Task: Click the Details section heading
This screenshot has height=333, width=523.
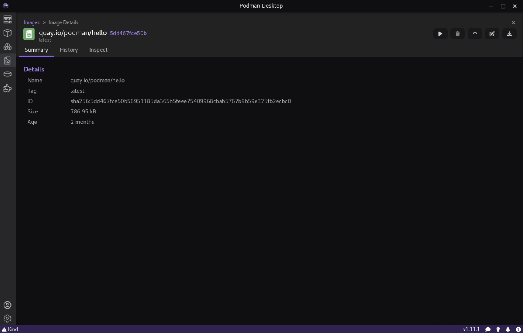Action: pyautogui.click(x=34, y=69)
